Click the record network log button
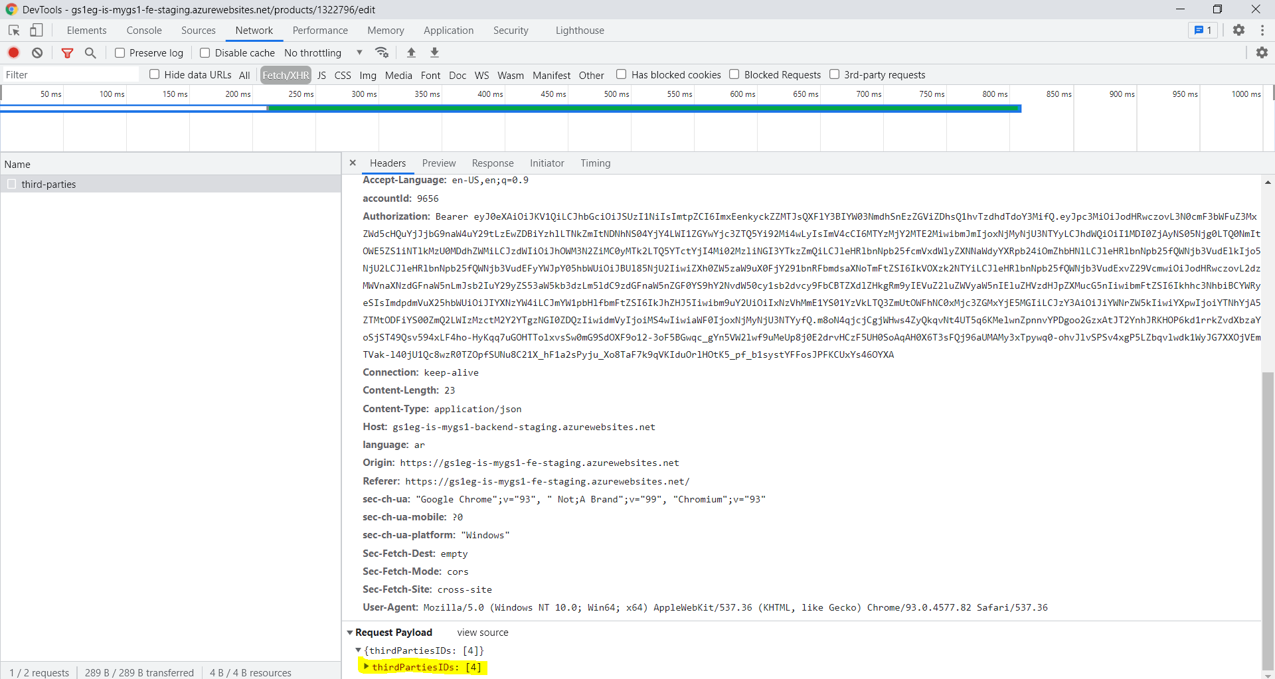1275x679 pixels. pyautogui.click(x=13, y=52)
